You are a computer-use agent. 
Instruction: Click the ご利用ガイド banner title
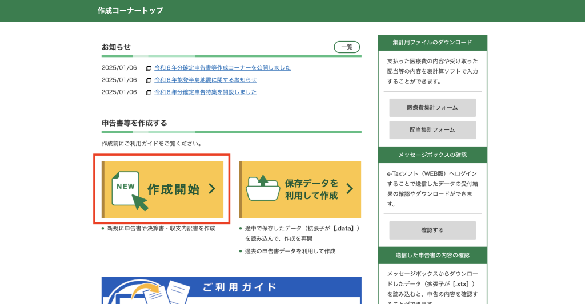(x=239, y=287)
